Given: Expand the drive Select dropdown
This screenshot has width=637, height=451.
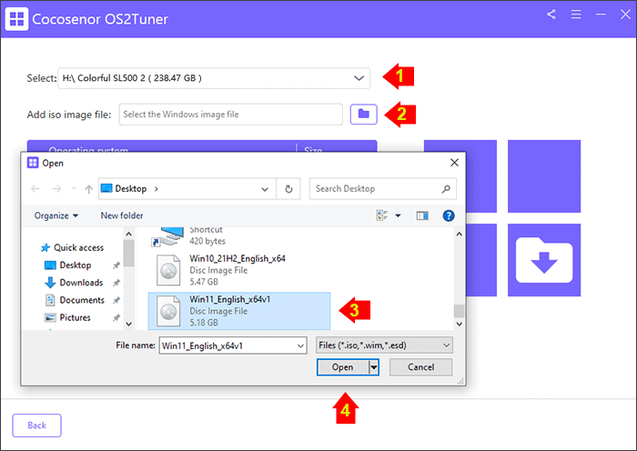Looking at the screenshot, I should (359, 78).
